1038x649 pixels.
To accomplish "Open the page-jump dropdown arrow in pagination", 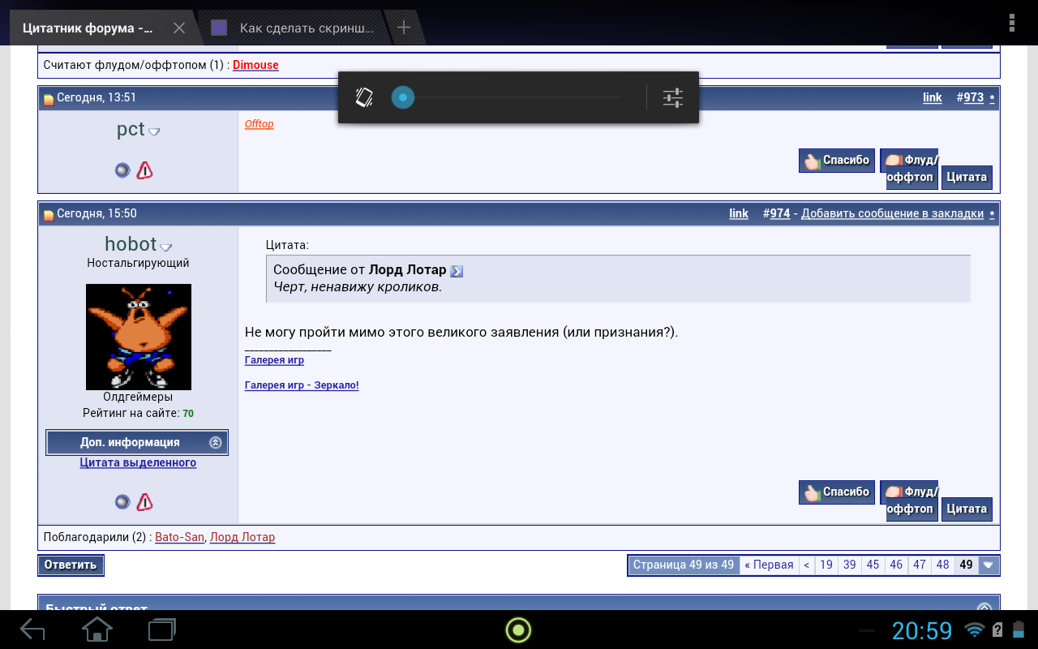I will [988, 565].
